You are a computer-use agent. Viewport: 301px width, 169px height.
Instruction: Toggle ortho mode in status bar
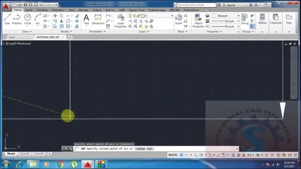coord(196,155)
